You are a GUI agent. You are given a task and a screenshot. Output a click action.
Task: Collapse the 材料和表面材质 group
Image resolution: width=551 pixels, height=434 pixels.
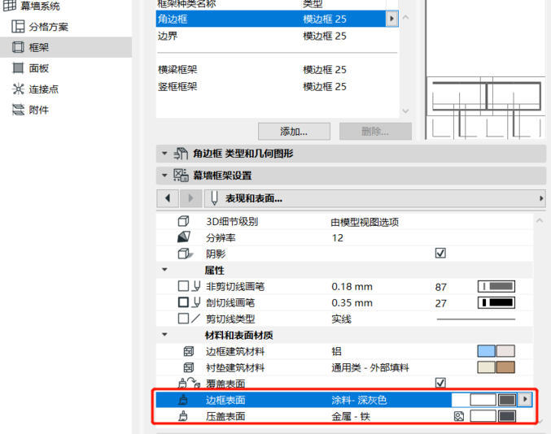coord(164,335)
